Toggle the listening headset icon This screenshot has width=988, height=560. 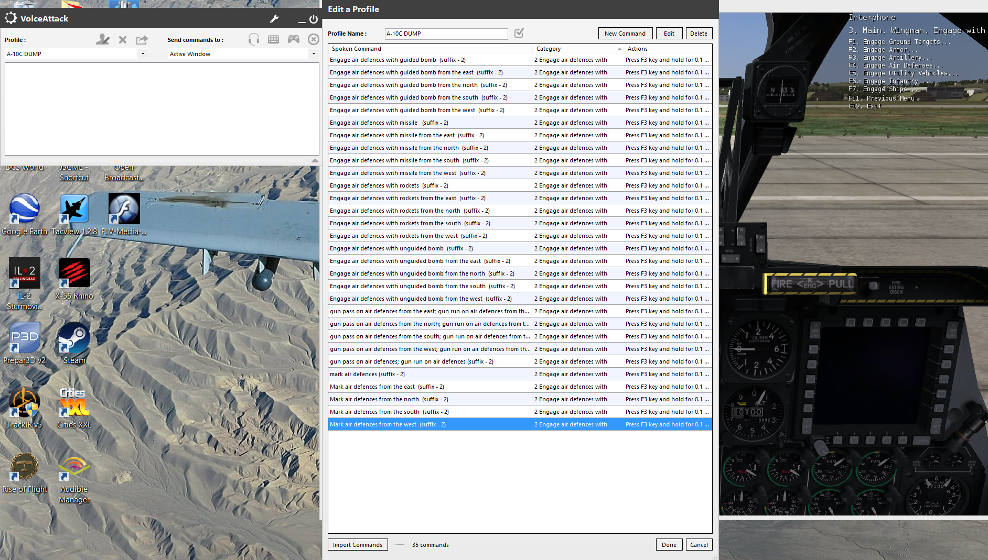tap(254, 39)
